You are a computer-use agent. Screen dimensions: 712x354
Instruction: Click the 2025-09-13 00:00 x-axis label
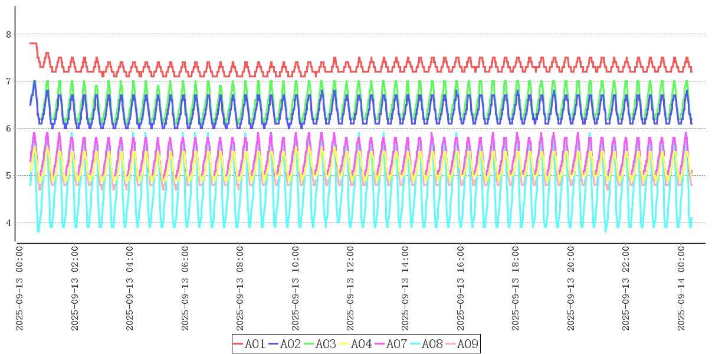coord(19,289)
